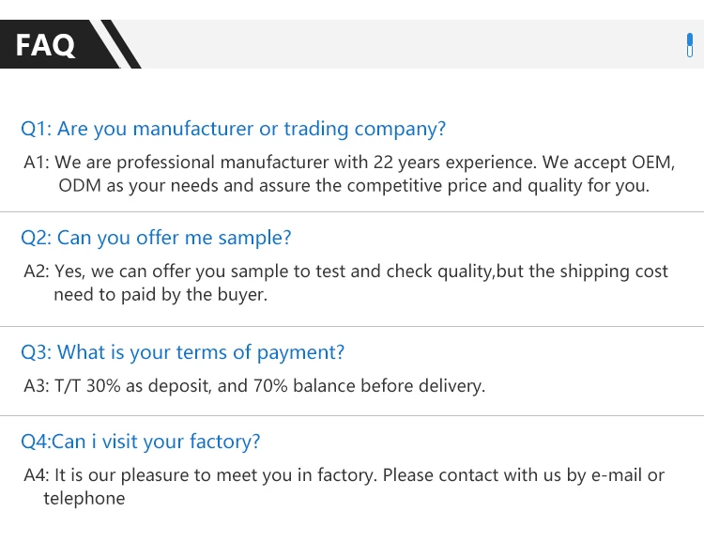Viewport: 704px width, 543px height.
Task: Click the A2 answer label
Action: point(36,271)
